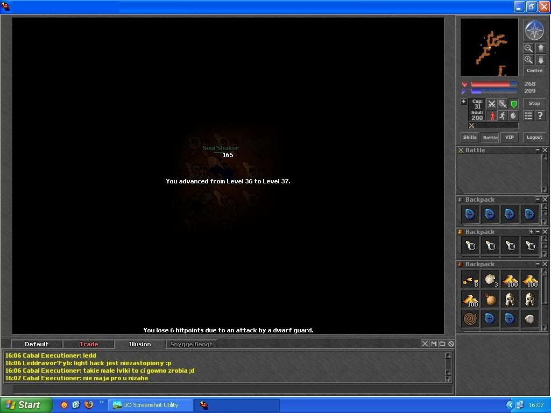Open a new chat channel icon
The height and width of the screenshot is (413, 551).
point(442,344)
